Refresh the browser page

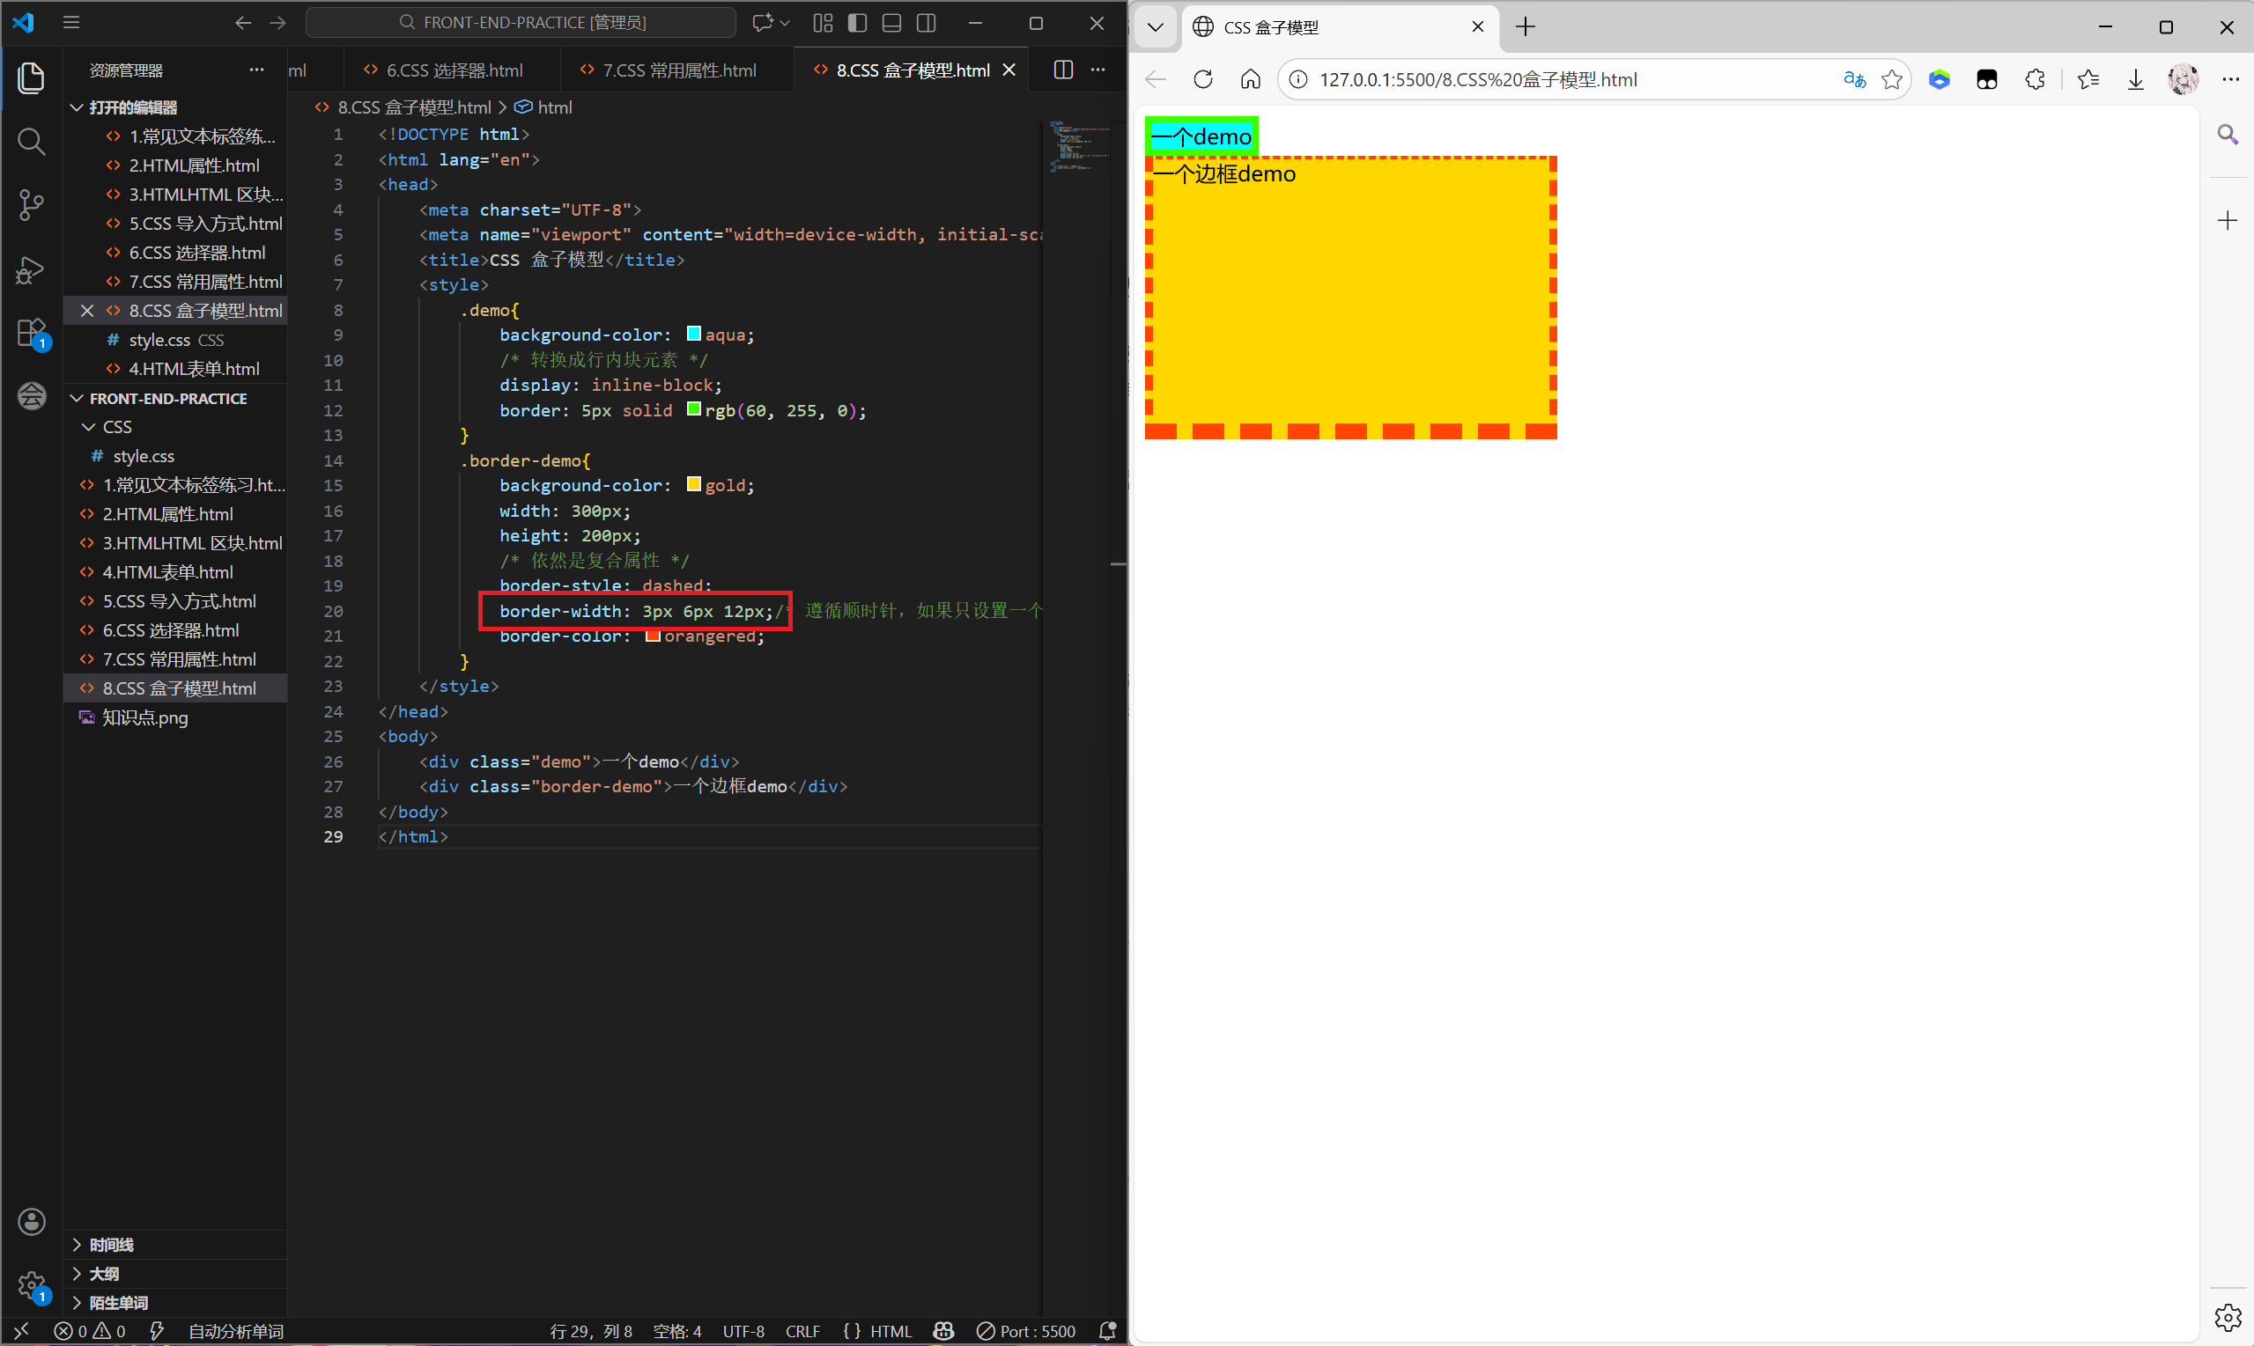[1202, 80]
